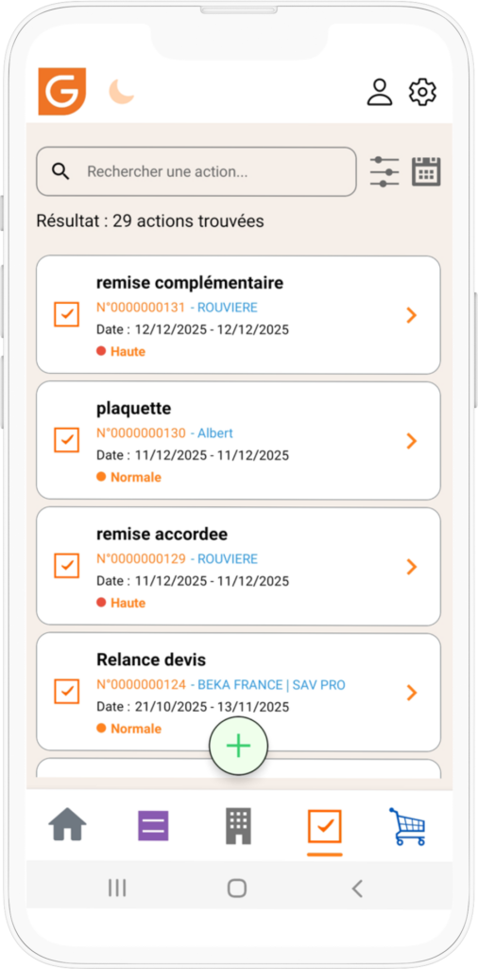The width and height of the screenshot is (478, 969).
Task: Expand 'Relance devis' with its chevron
Action: click(x=411, y=693)
